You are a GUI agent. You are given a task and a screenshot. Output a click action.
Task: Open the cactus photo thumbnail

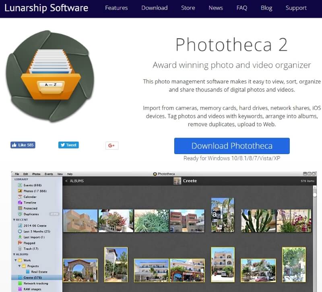click(258, 221)
